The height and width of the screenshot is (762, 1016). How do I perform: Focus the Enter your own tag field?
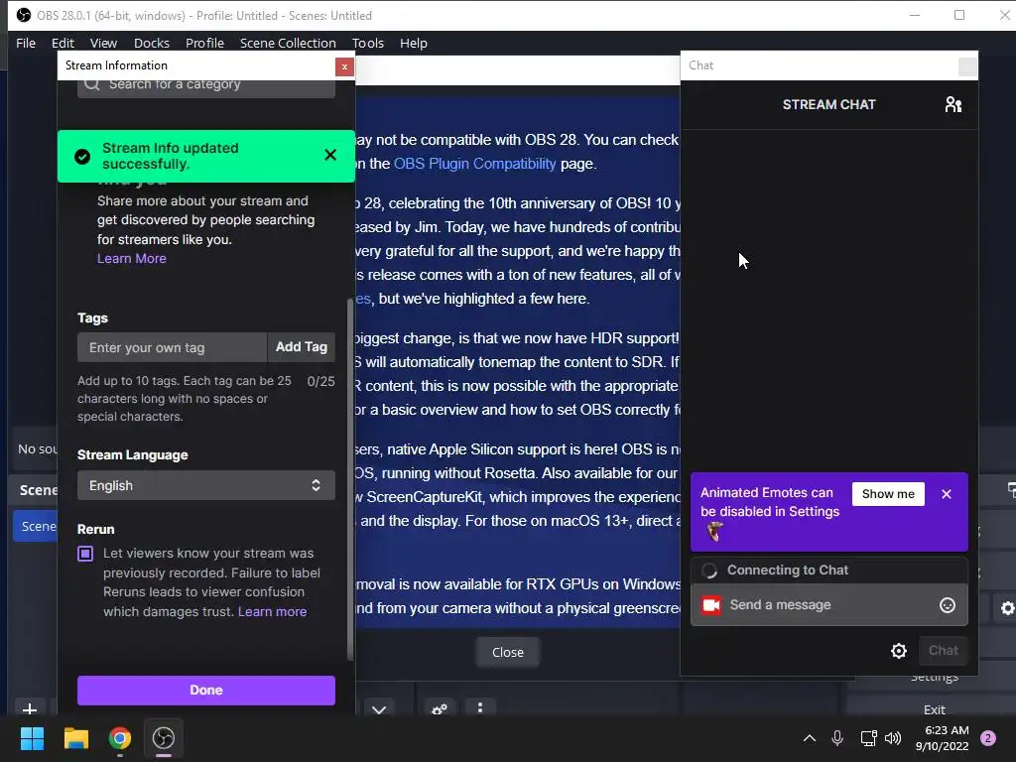172,347
